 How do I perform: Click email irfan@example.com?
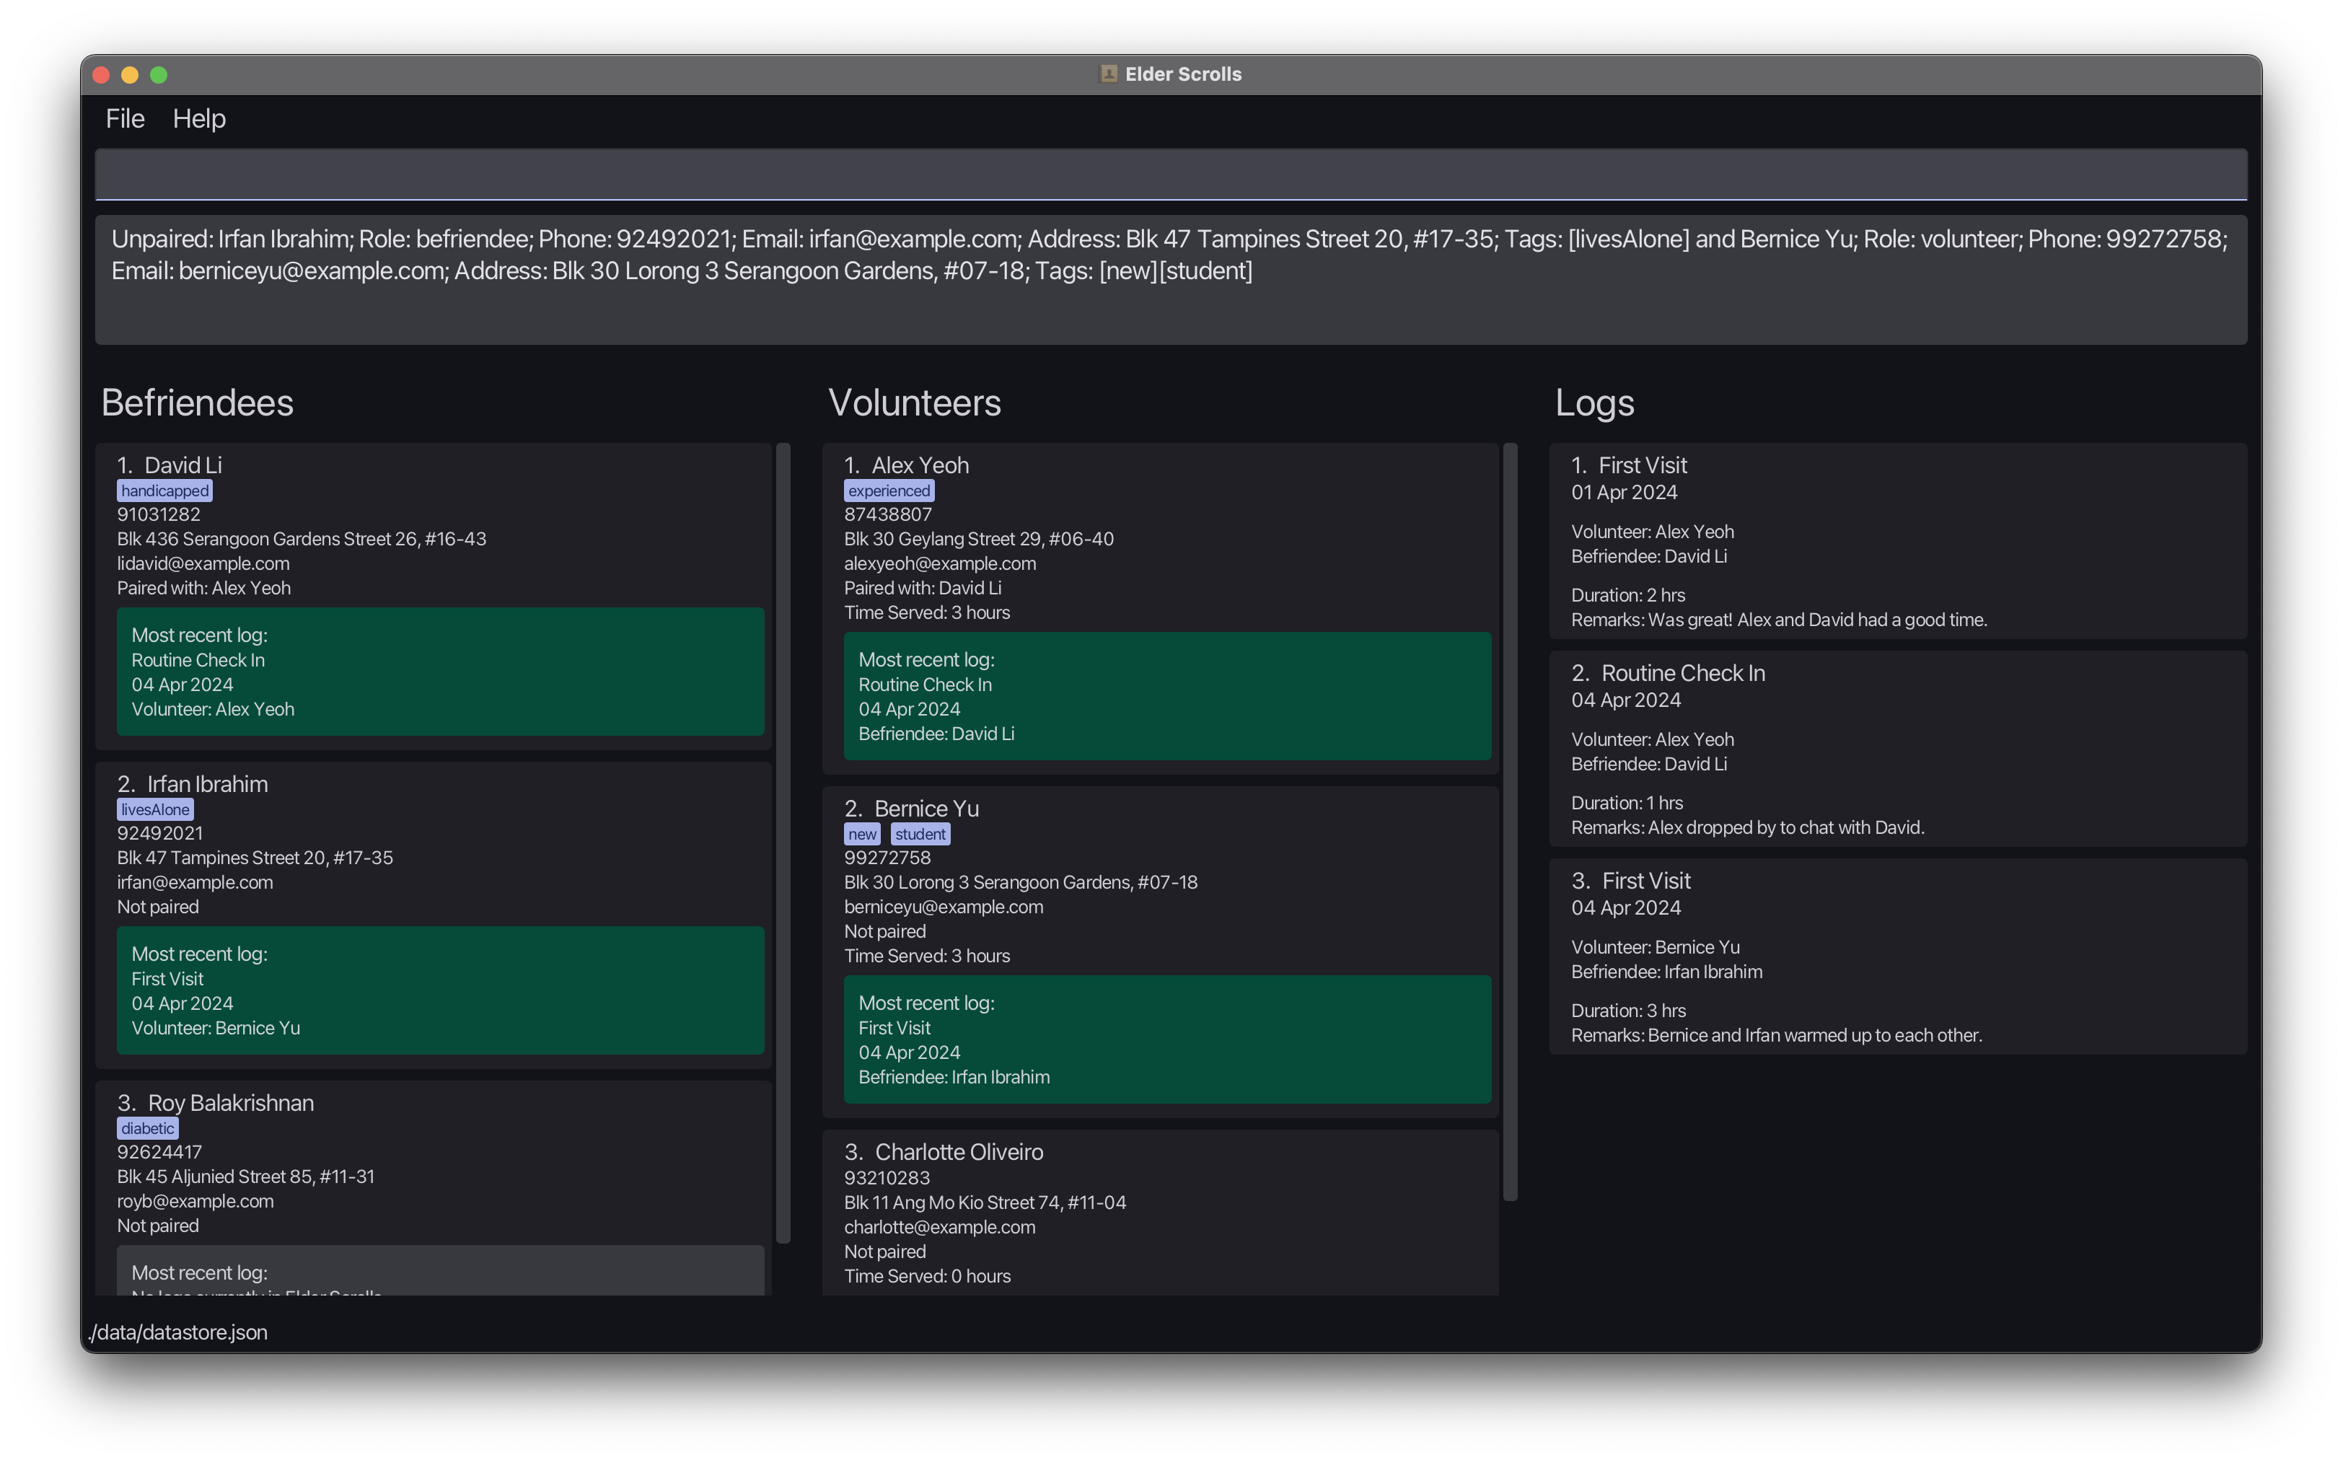click(x=195, y=881)
